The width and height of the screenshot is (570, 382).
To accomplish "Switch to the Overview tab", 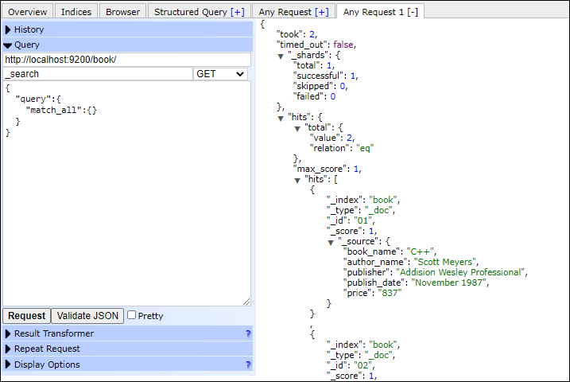I will tap(28, 12).
